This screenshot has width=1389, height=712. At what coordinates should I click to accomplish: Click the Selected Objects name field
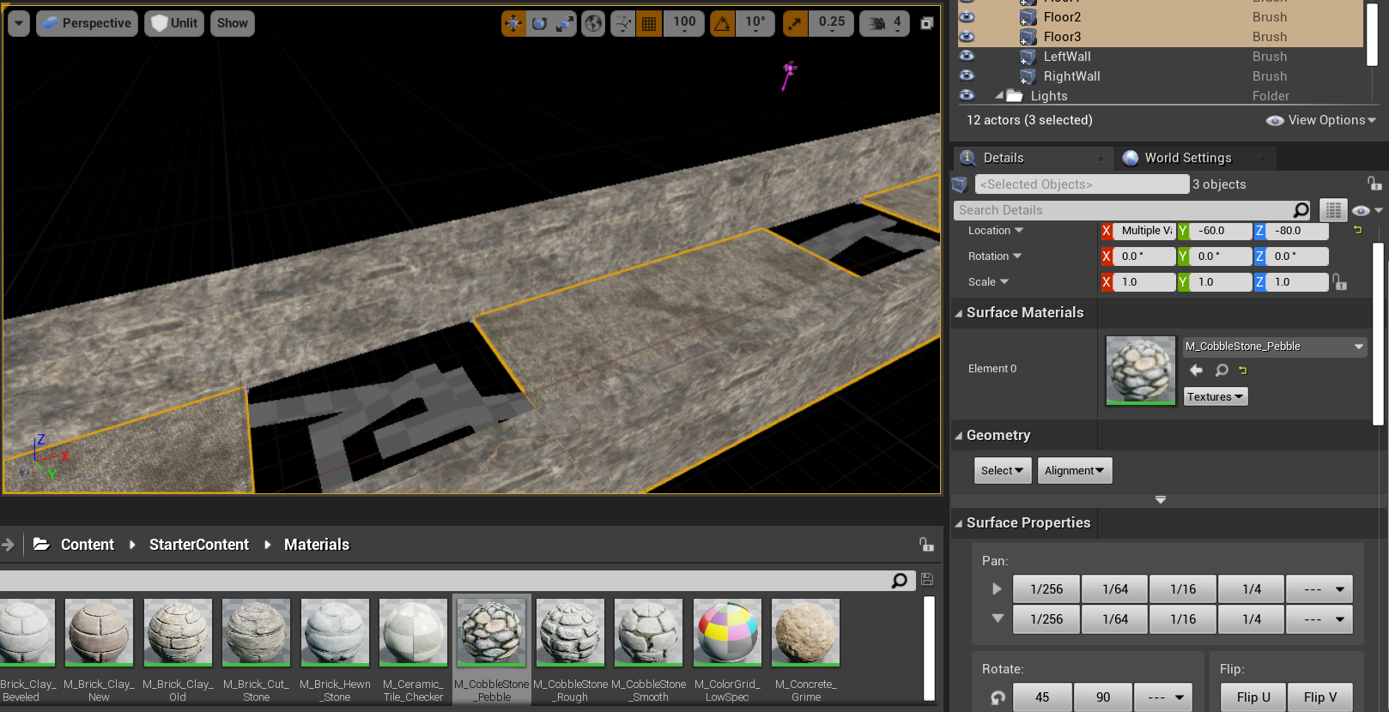pos(1082,184)
